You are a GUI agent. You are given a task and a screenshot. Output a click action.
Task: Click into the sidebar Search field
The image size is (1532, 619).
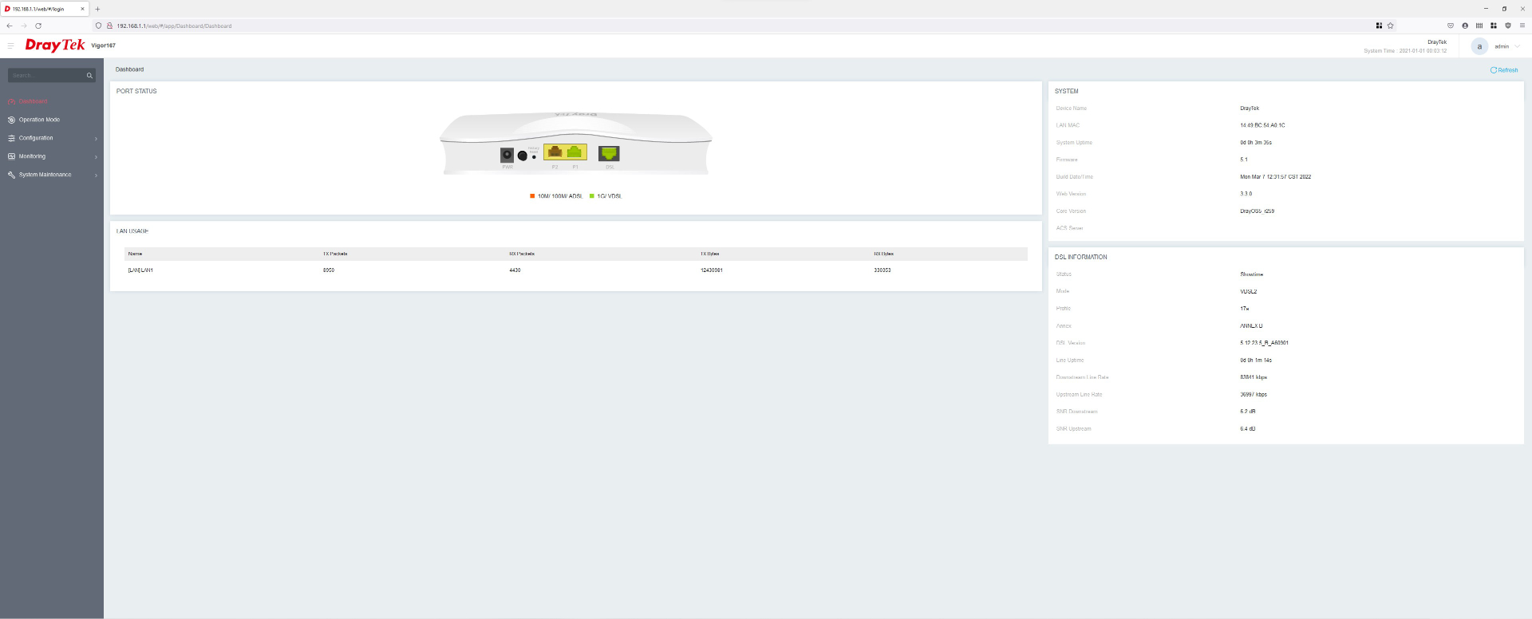point(46,76)
